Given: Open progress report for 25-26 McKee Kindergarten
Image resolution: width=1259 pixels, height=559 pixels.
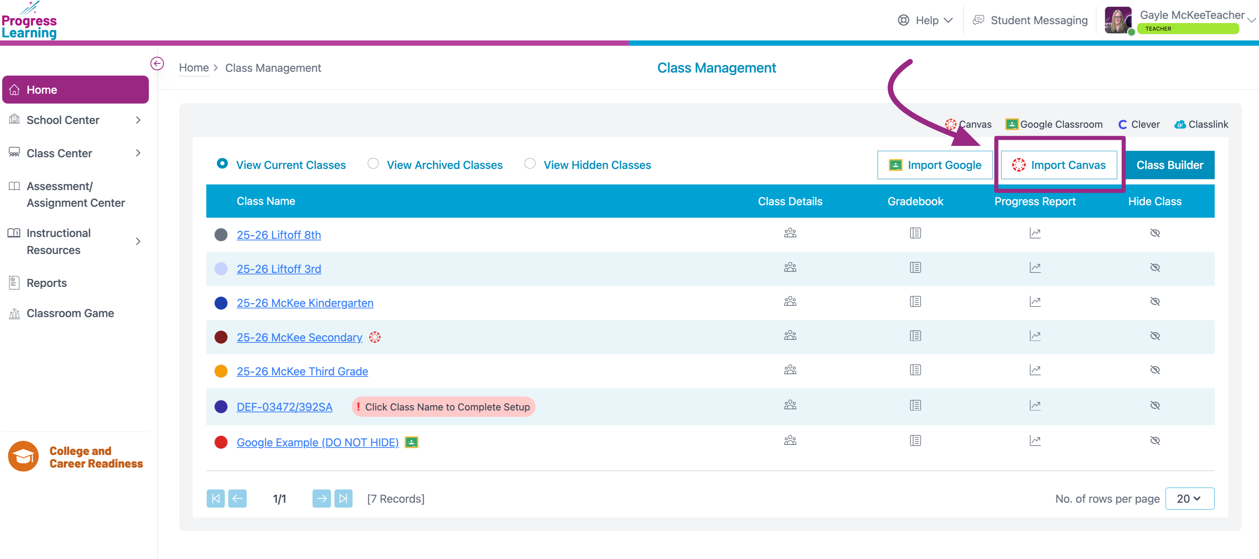Looking at the screenshot, I should (1034, 302).
